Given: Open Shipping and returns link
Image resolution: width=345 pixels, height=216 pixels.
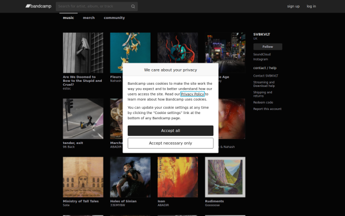Looking at the screenshot, I should point(263,94).
